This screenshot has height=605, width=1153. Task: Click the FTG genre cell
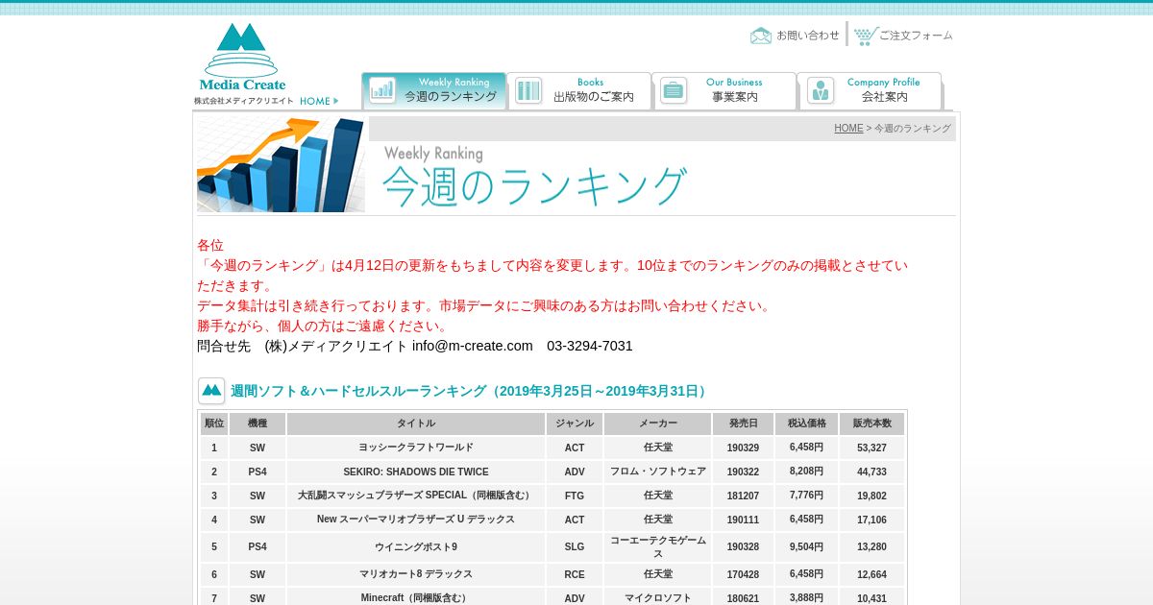pyautogui.click(x=575, y=496)
